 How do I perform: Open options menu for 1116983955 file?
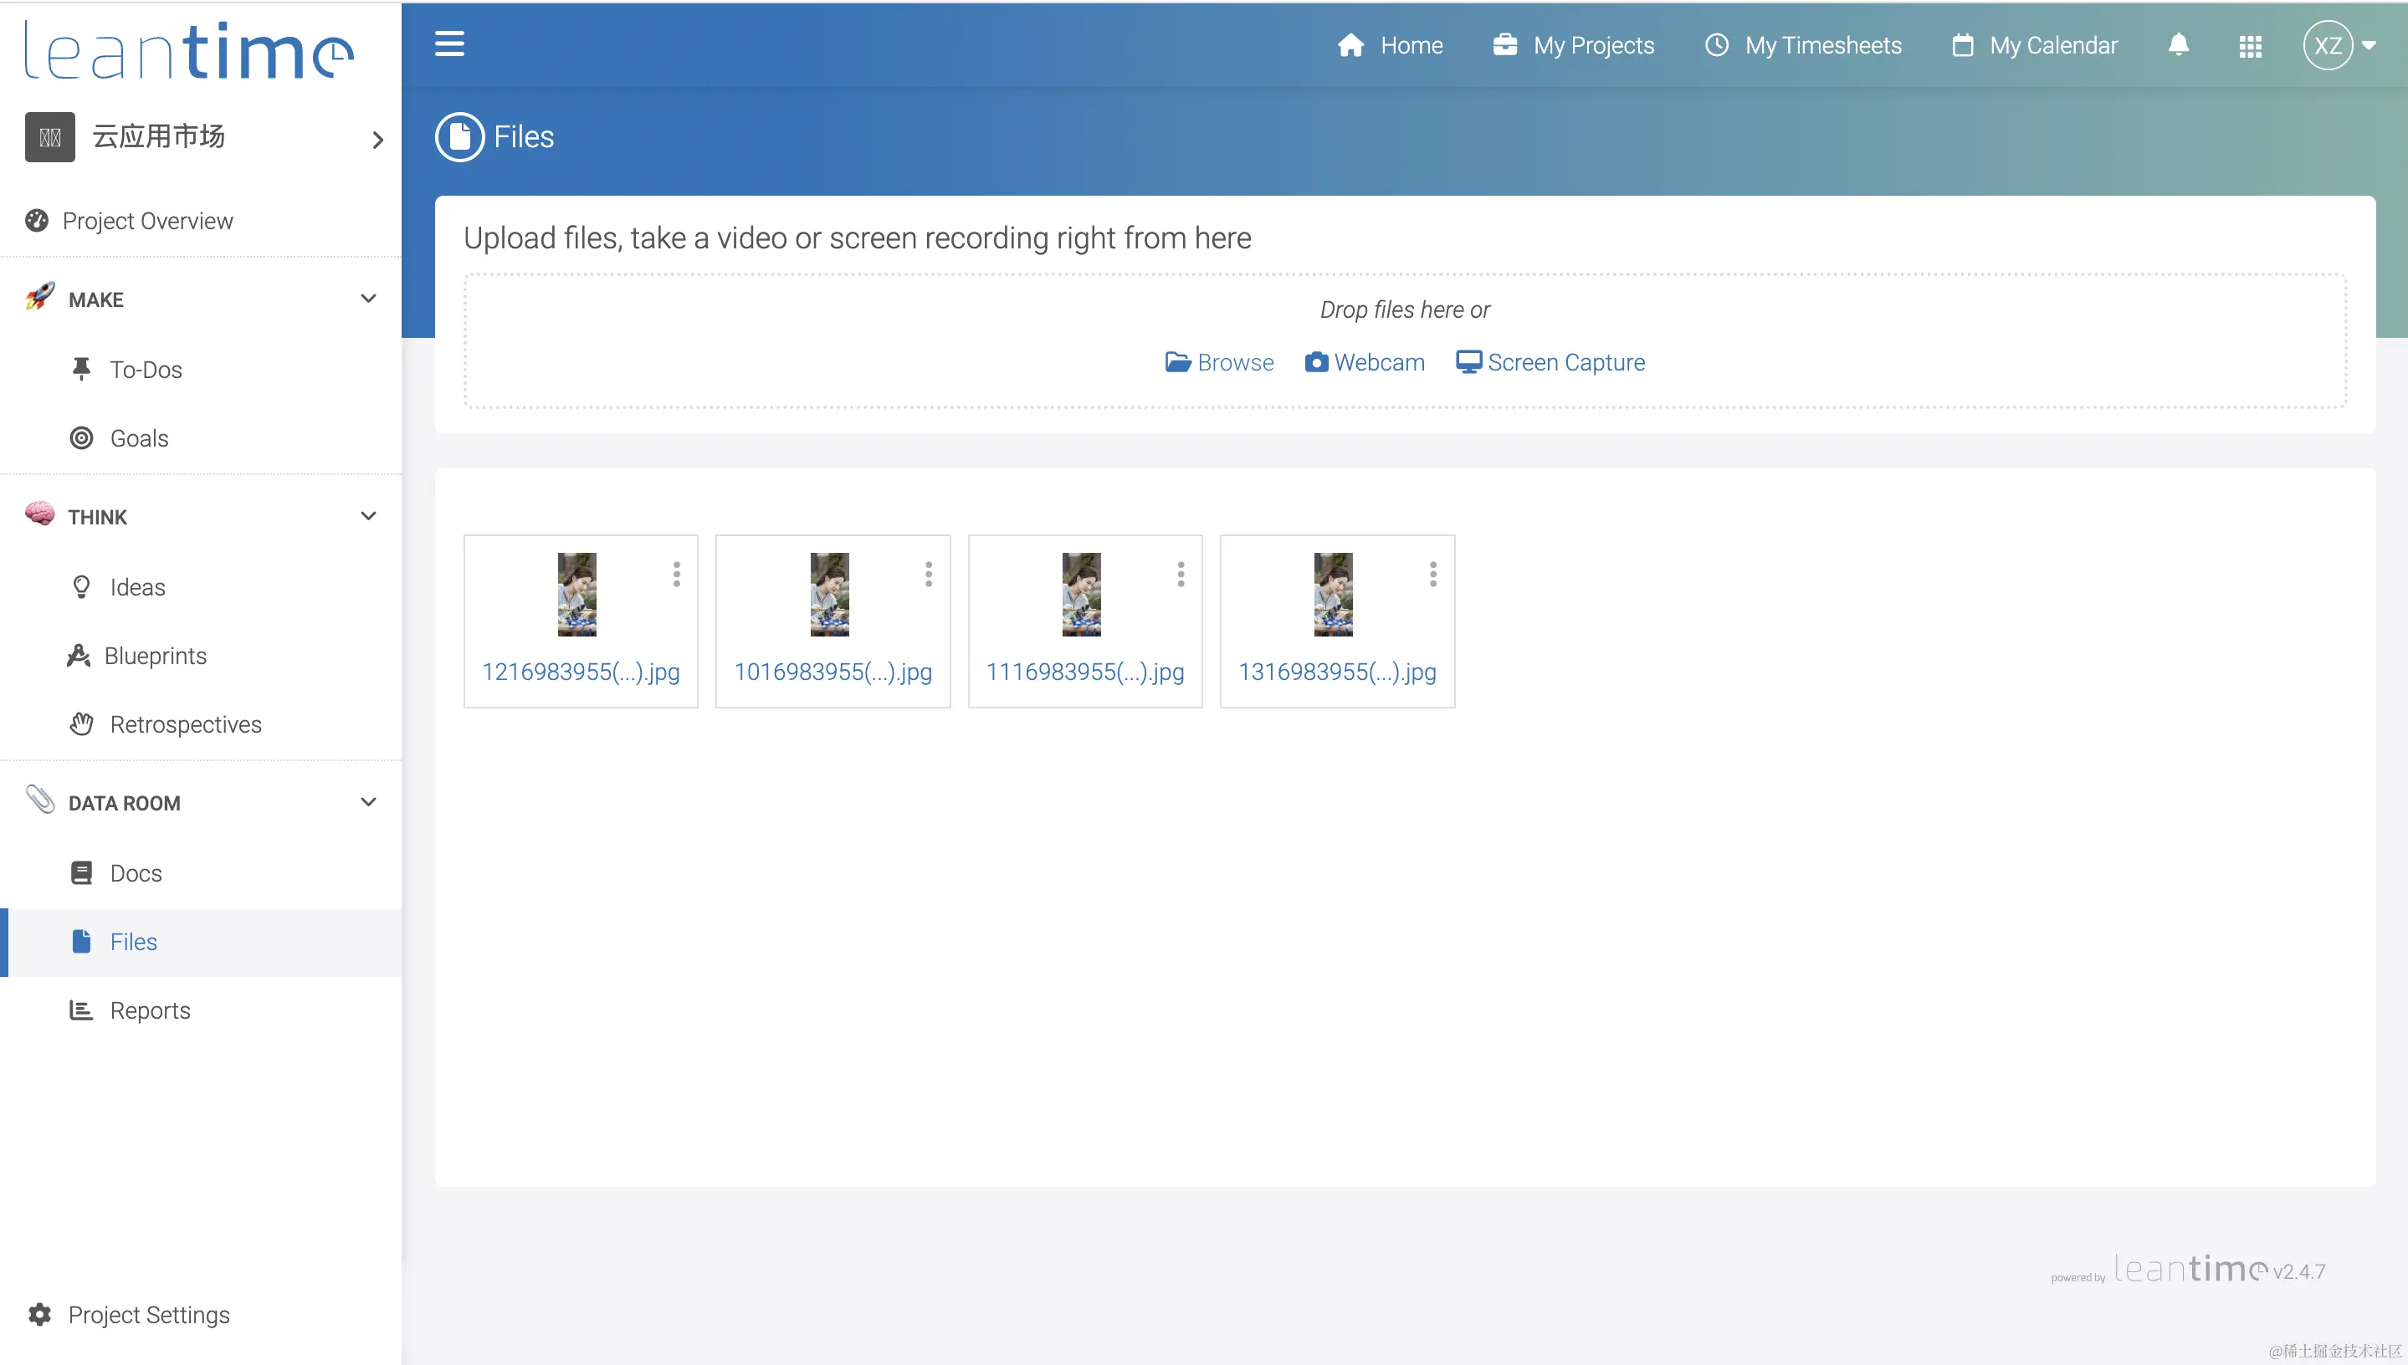click(x=1181, y=574)
